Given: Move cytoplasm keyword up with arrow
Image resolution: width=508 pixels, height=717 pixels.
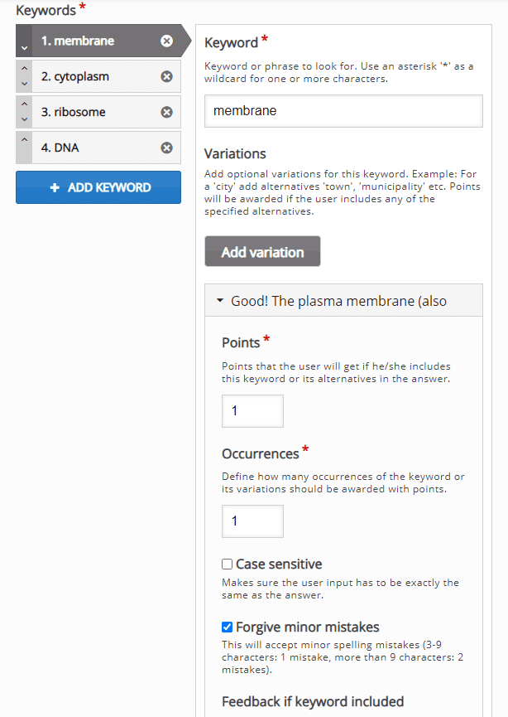Looking at the screenshot, I should 24,69.
